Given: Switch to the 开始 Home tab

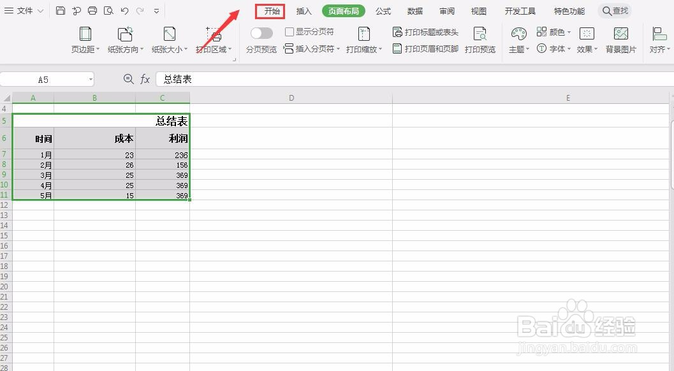Looking at the screenshot, I should tap(270, 10).
